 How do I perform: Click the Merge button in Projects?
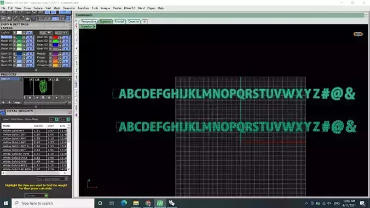pos(17,102)
